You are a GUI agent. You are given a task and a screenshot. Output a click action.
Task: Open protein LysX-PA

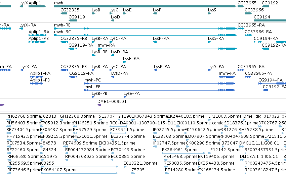click(22, 70)
